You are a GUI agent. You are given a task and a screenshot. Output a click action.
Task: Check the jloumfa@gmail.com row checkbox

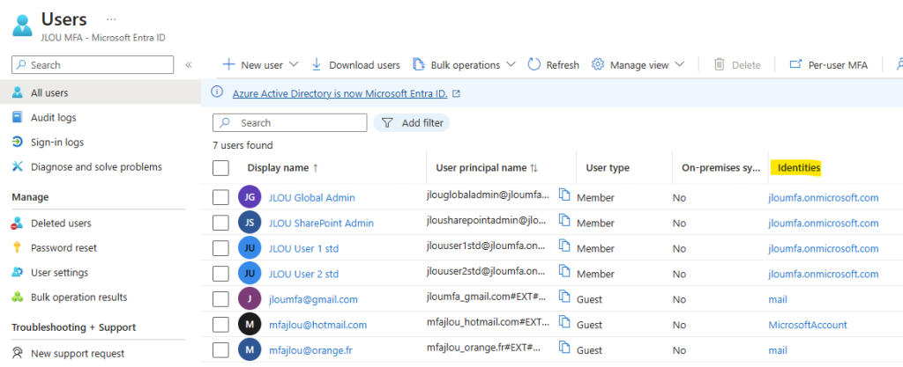pos(220,299)
